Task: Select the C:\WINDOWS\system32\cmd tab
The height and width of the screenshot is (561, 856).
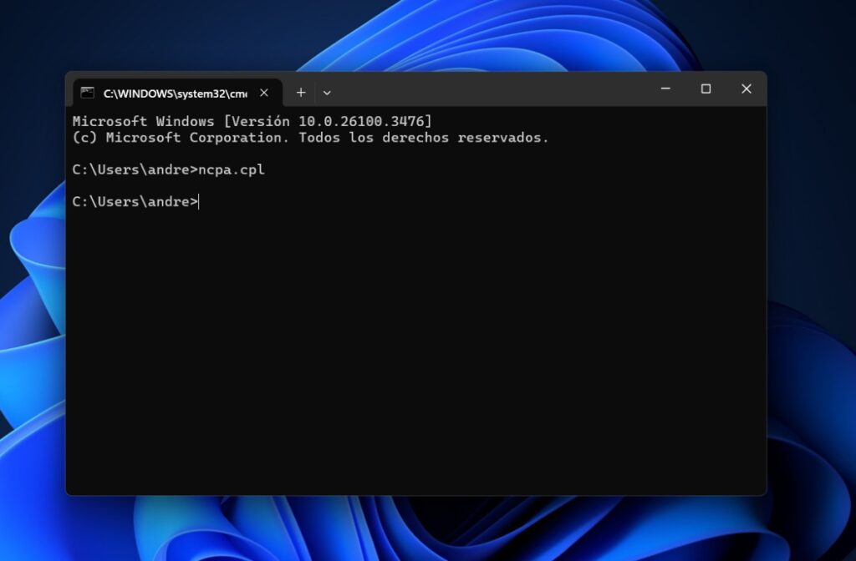Action: coord(167,93)
